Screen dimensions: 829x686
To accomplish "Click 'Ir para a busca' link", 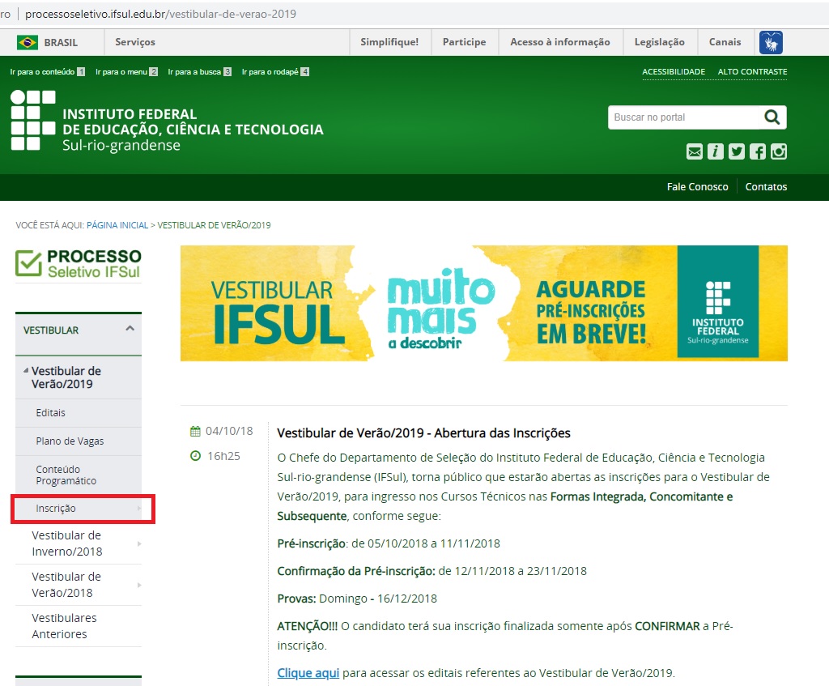I will pos(199,72).
